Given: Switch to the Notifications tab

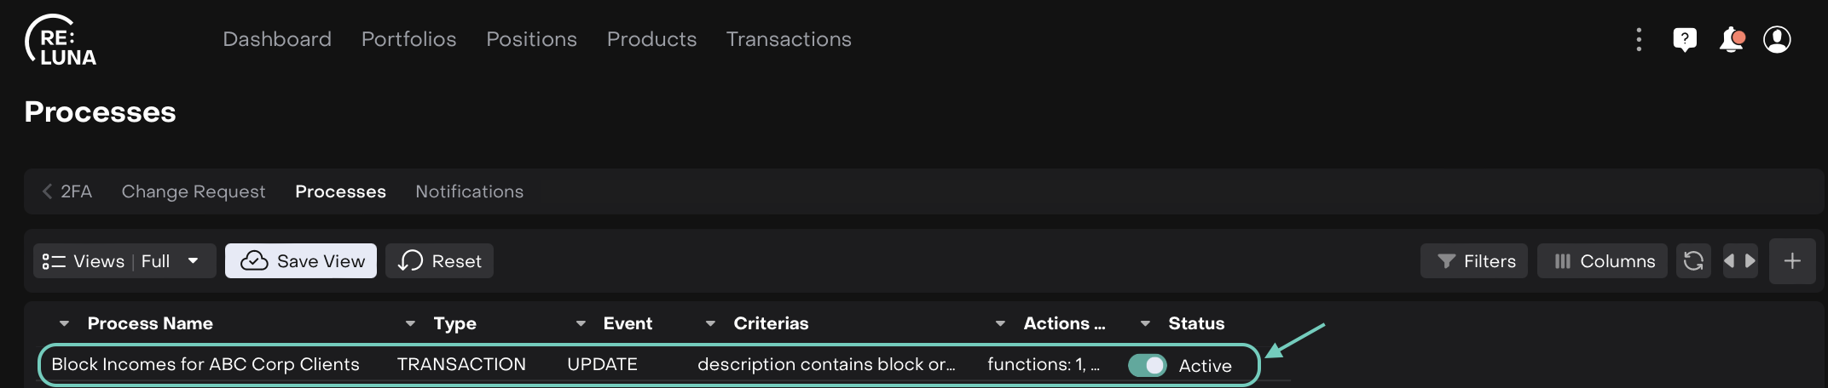Looking at the screenshot, I should (x=469, y=191).
